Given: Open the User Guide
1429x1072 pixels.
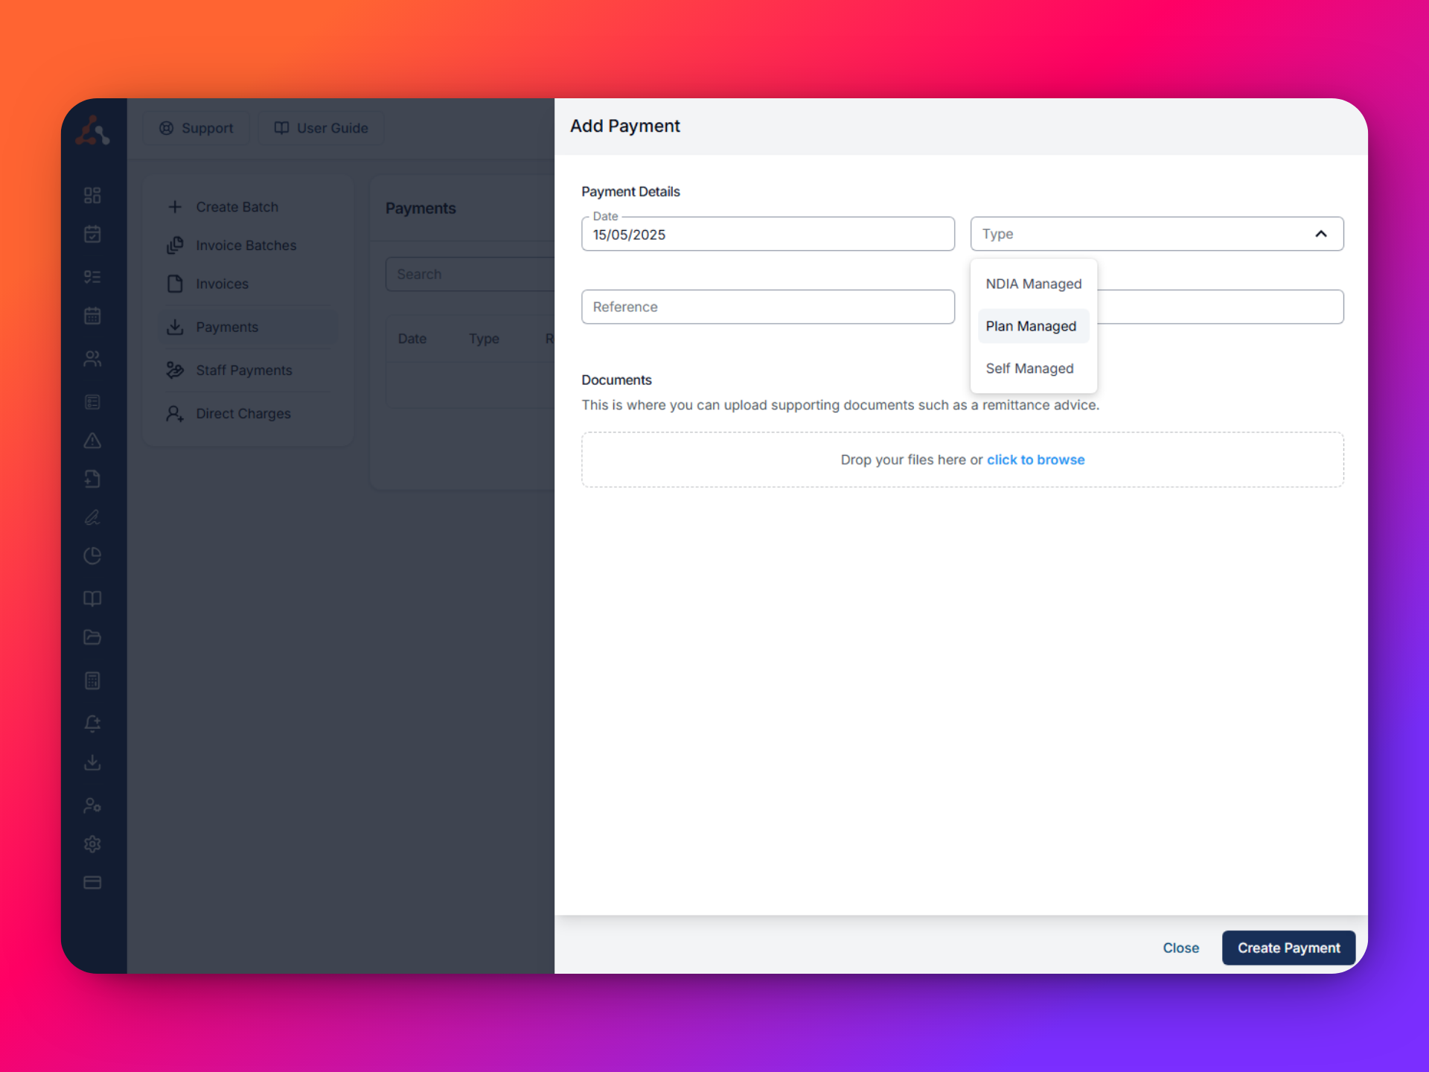Looking at the screenshot, I should tap(321, 127).
